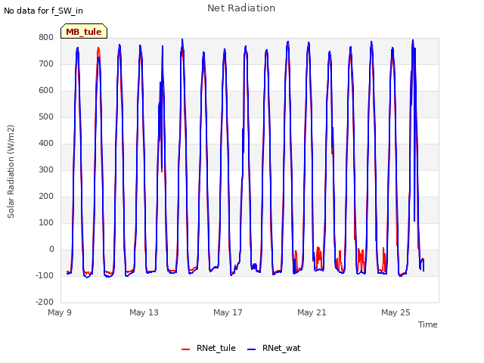Click the 0 y-axis tick label
484x363 pixels.
(x=51, y=249)
